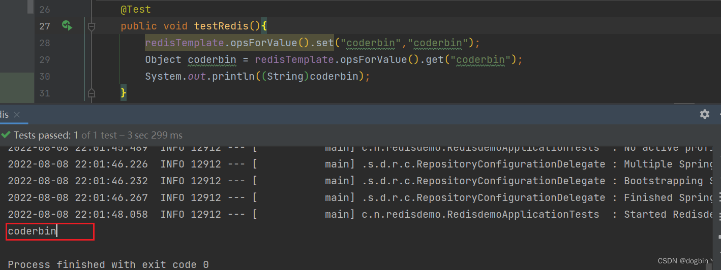Screen dimensions: 721x270
Task: Click line number 26 in the gutter
Action: coord(45,10)
